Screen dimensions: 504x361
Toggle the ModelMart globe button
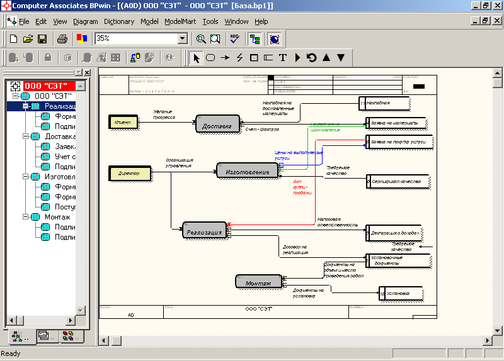275,39
